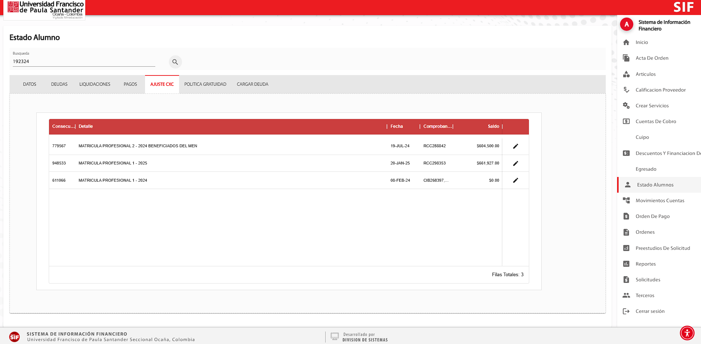Edit row with consecutivo 948533
Screen dimensions: 701x344
[x=515, y=163]
